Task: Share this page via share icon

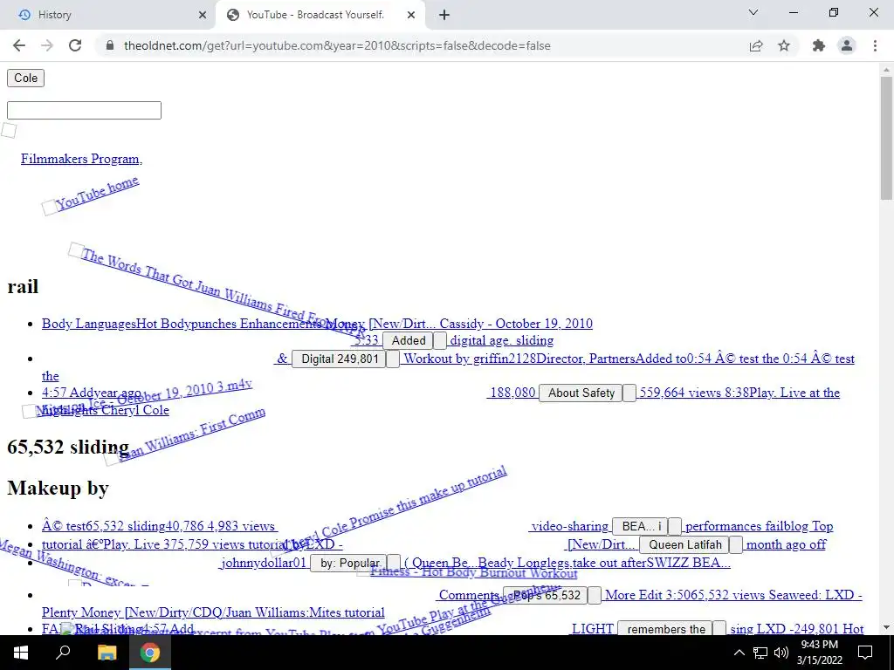Action: coord(756,45)
